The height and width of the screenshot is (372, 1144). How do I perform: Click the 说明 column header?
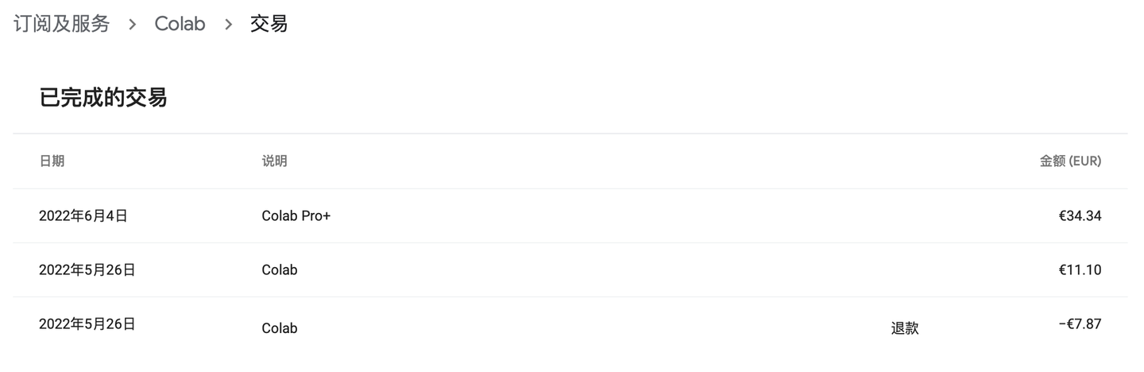click(274, 161)
